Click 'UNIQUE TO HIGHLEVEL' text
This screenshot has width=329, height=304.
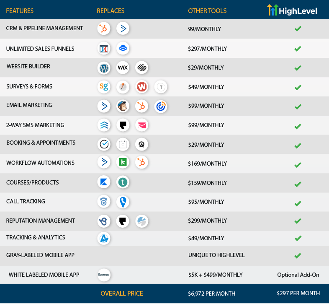[x=216, y=255]
